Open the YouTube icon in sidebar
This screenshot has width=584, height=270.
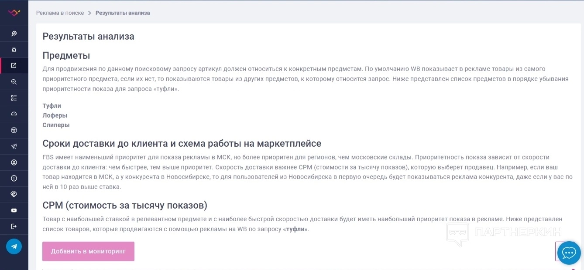pyautogui.click(x=14, y=210)
